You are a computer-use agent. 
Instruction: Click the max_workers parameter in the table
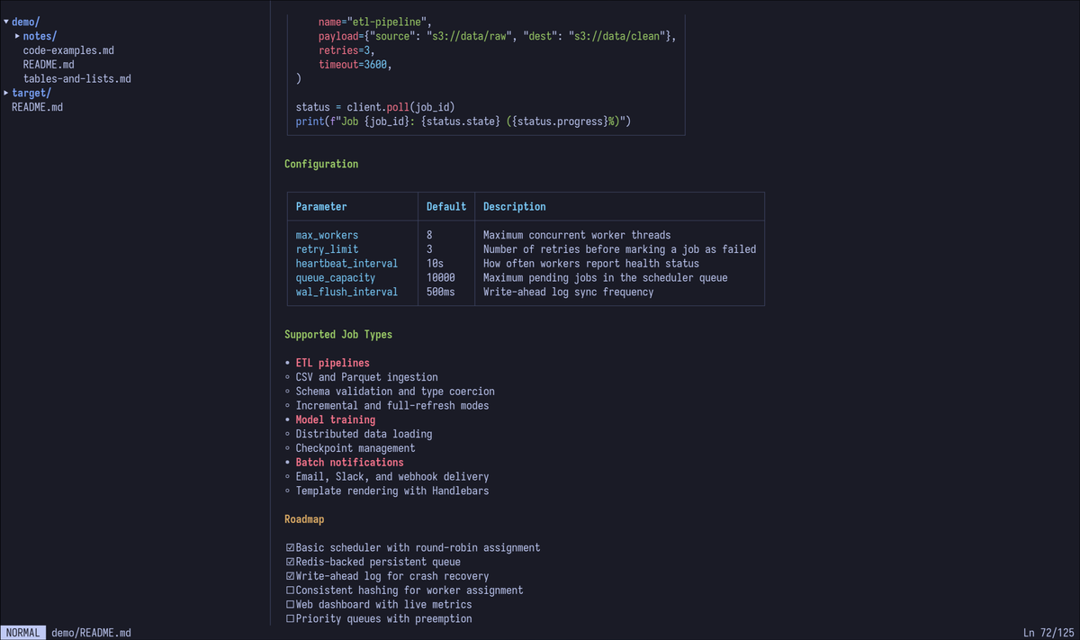tap(327, 235)
